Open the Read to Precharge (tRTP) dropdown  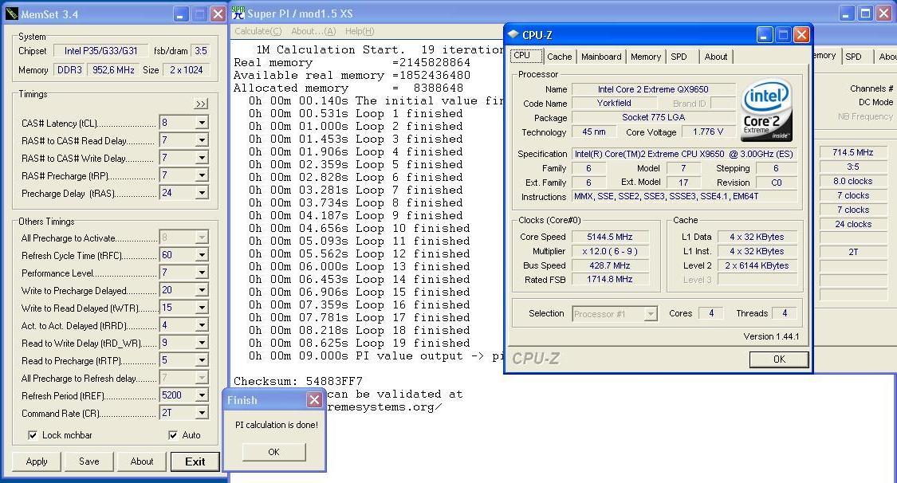[x=202, y=360]
